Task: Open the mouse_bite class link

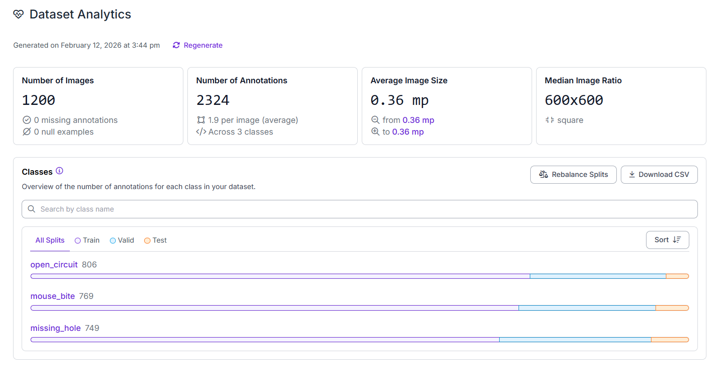Action: click(x=53, y=296)
